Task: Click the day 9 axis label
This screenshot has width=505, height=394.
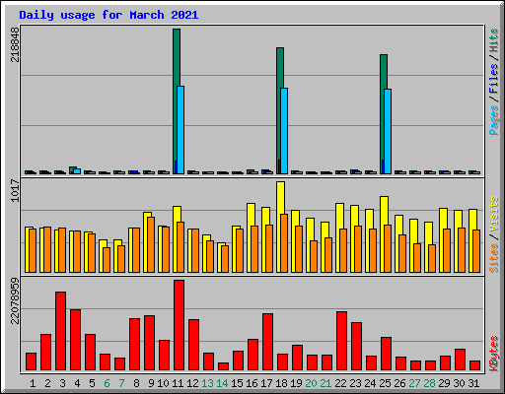Action: [151, 383]
